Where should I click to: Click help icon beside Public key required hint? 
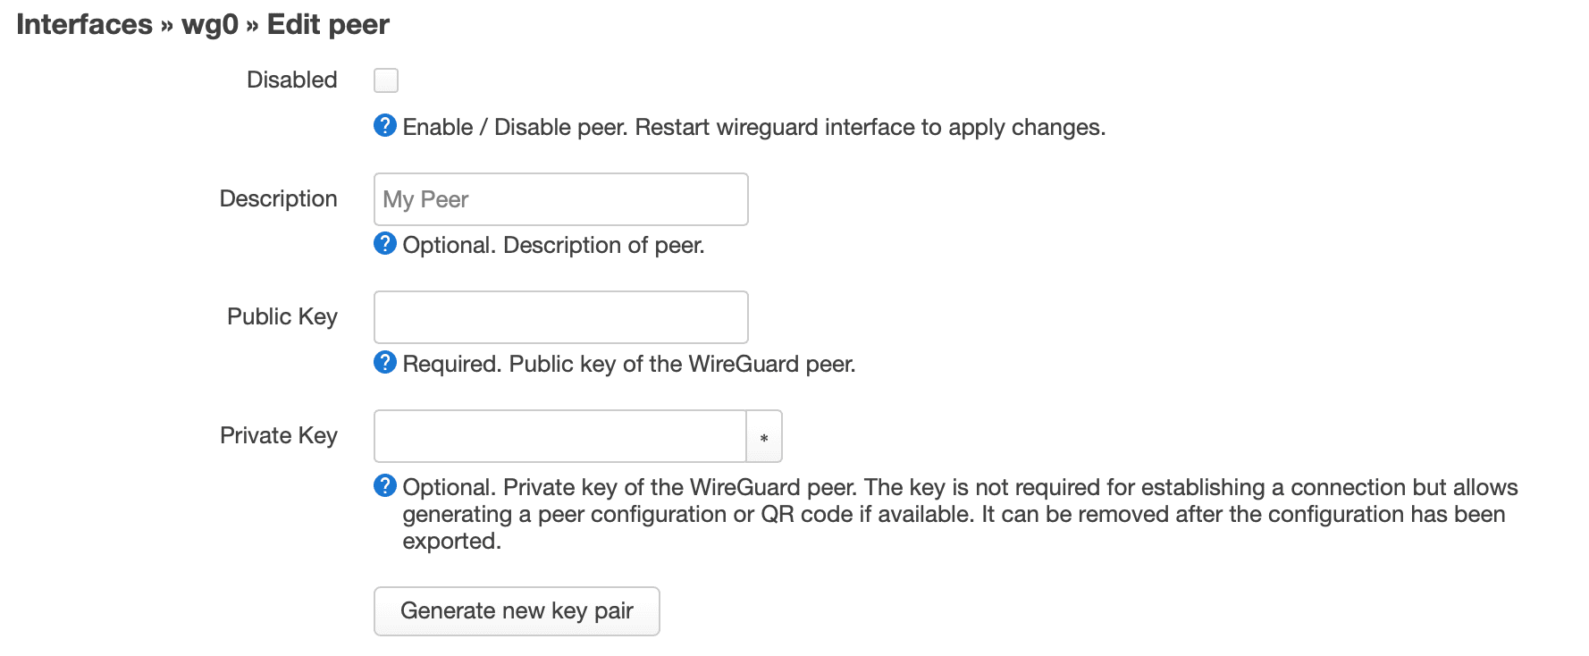(385, 363)
